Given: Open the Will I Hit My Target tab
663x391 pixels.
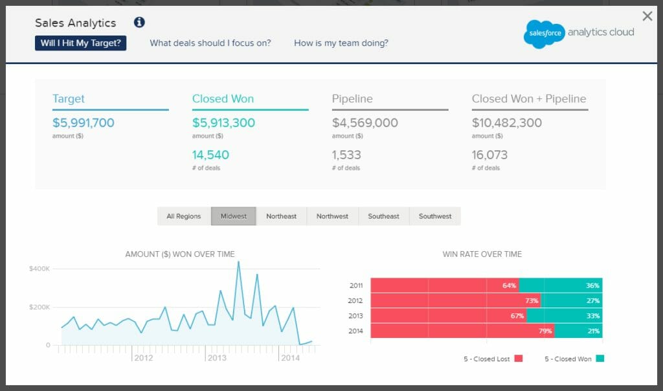Looking at the screenshot, I should coord(80,43).
